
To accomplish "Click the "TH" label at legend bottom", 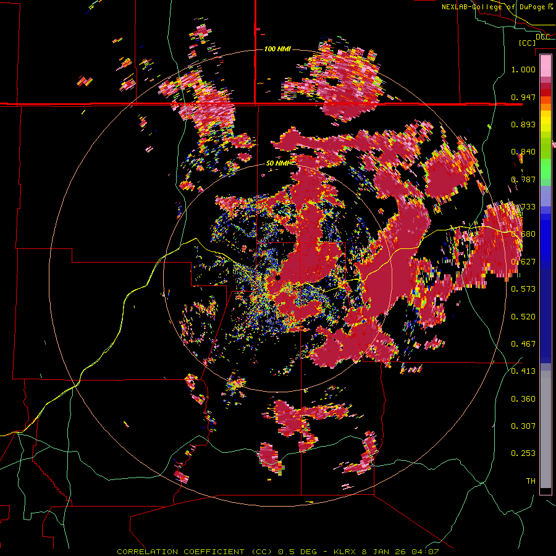I will coord(531,481).
